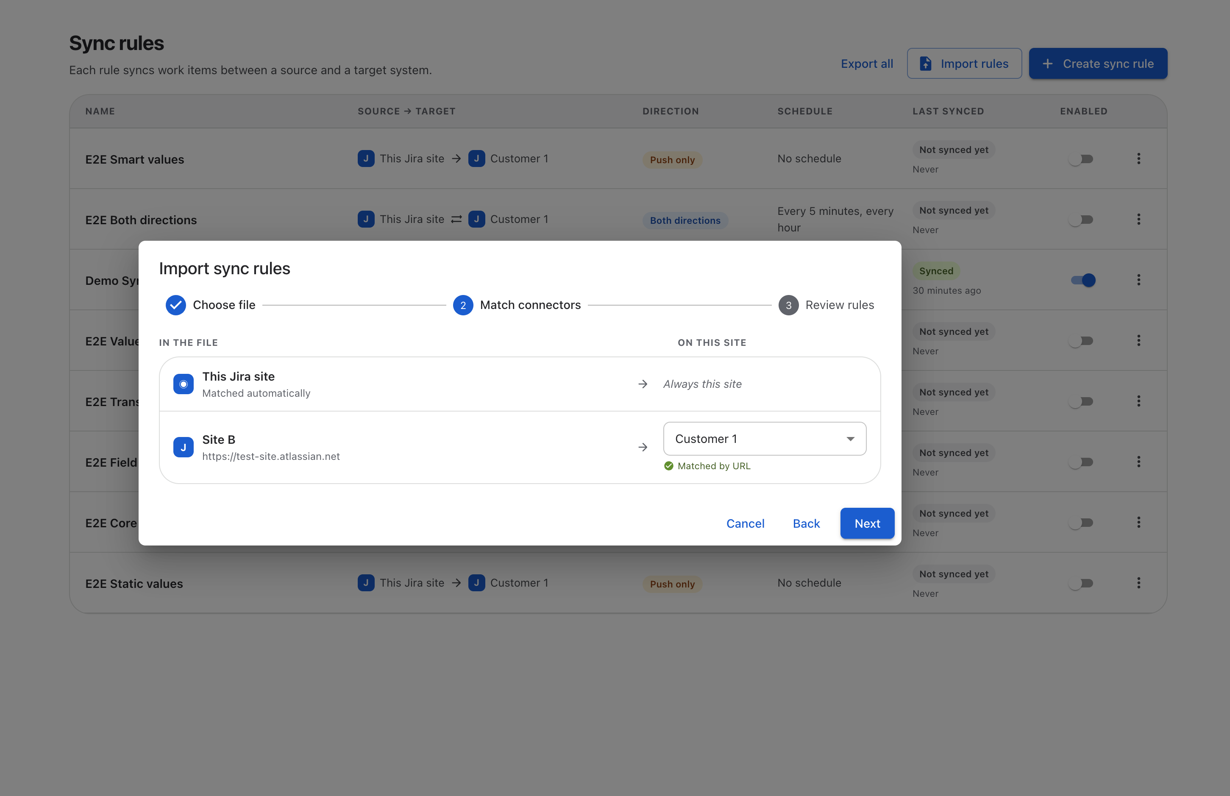Viewport: 1230px width, 796px height.
Task: Click source Jira icon in E2E Smart values row
Action: click(x=366, y=159)
